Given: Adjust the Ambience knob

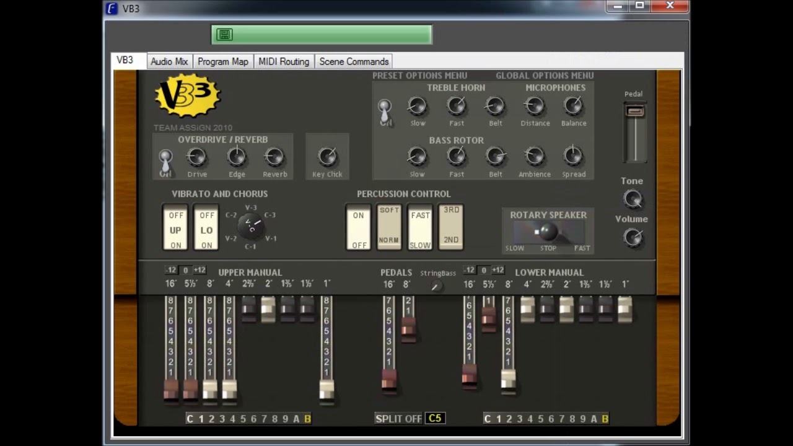Looking at the screenshot, I should click(535, 156).
